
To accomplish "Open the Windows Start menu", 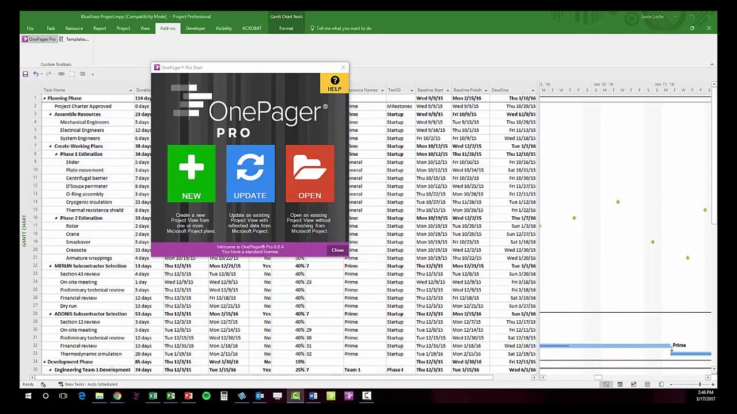I will 28,396.
